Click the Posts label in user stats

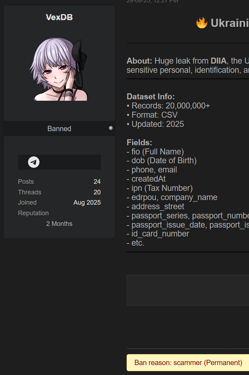tap(26, 182)
